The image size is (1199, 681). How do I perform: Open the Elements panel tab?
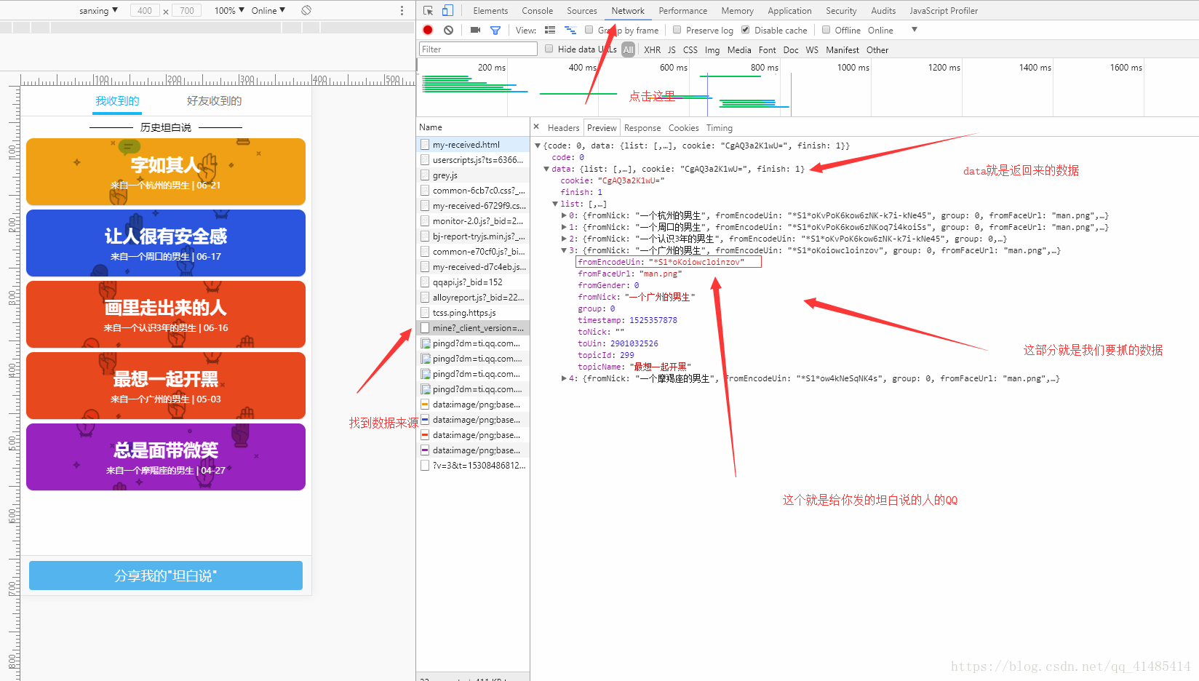tap(490, 11)
